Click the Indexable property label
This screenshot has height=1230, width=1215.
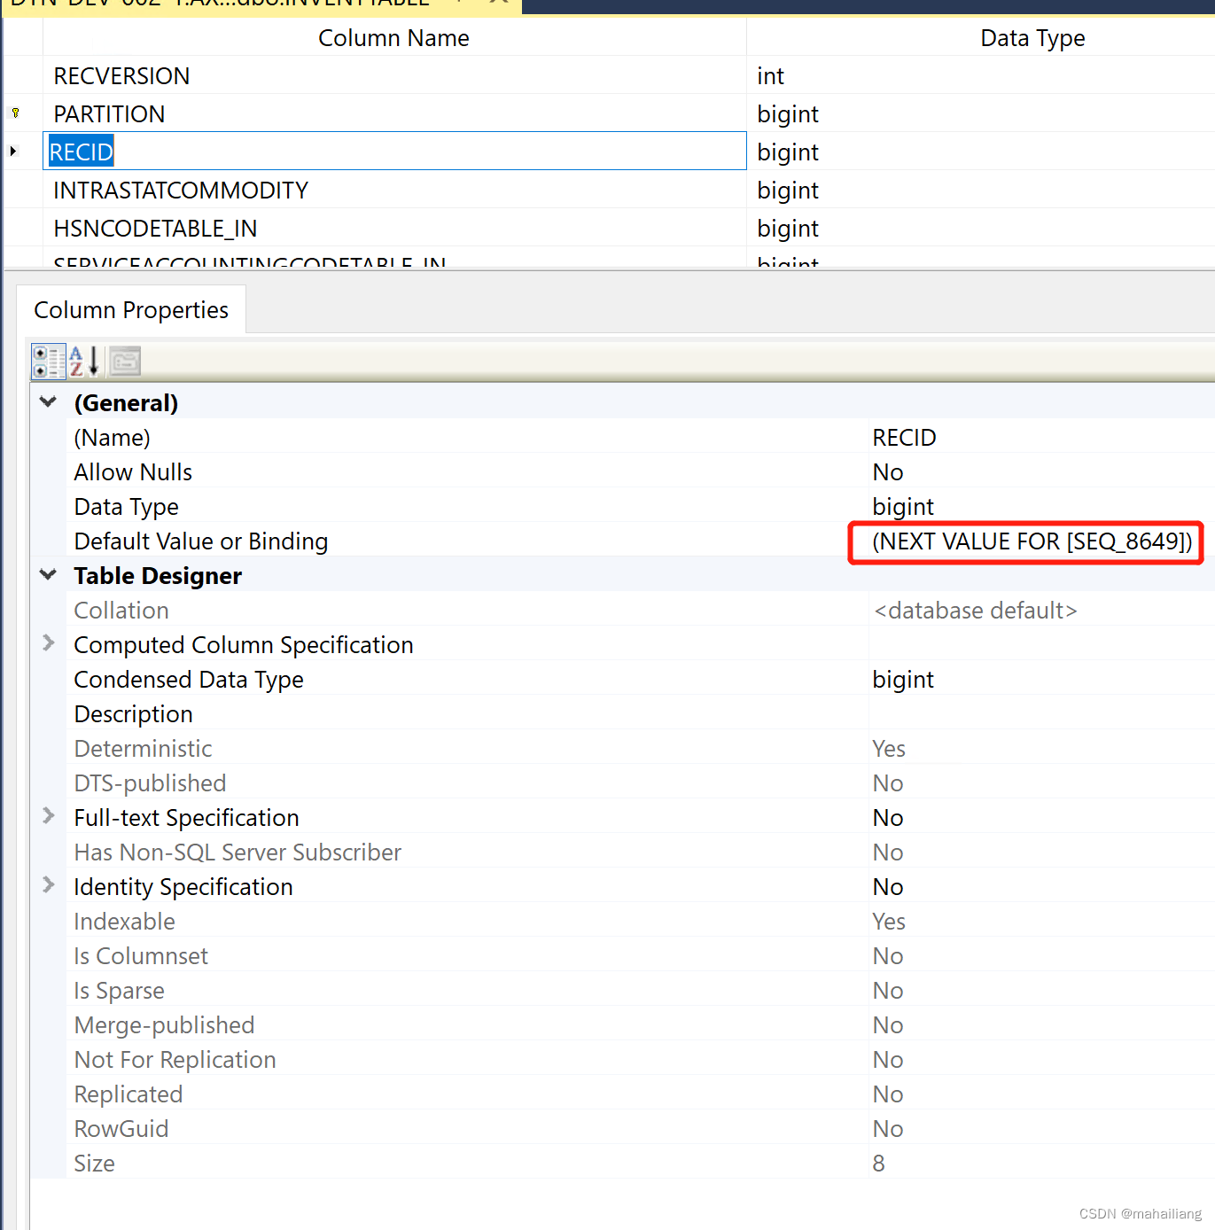pyautogui.click(x=124, y=922)
